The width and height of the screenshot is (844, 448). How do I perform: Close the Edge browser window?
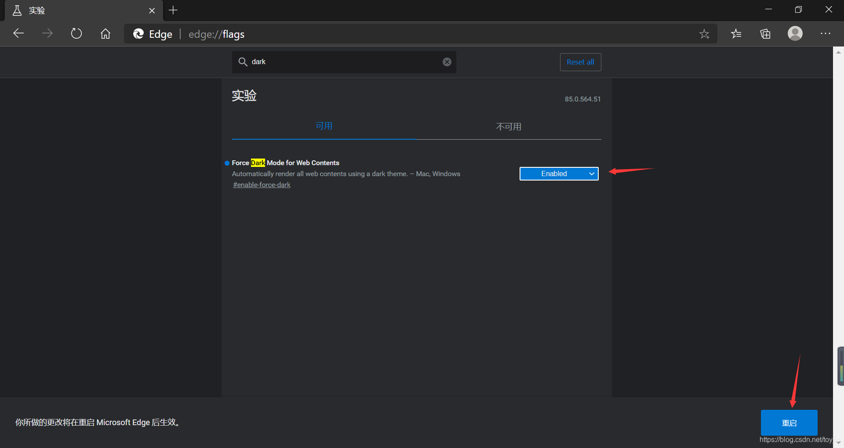[829, 10]
